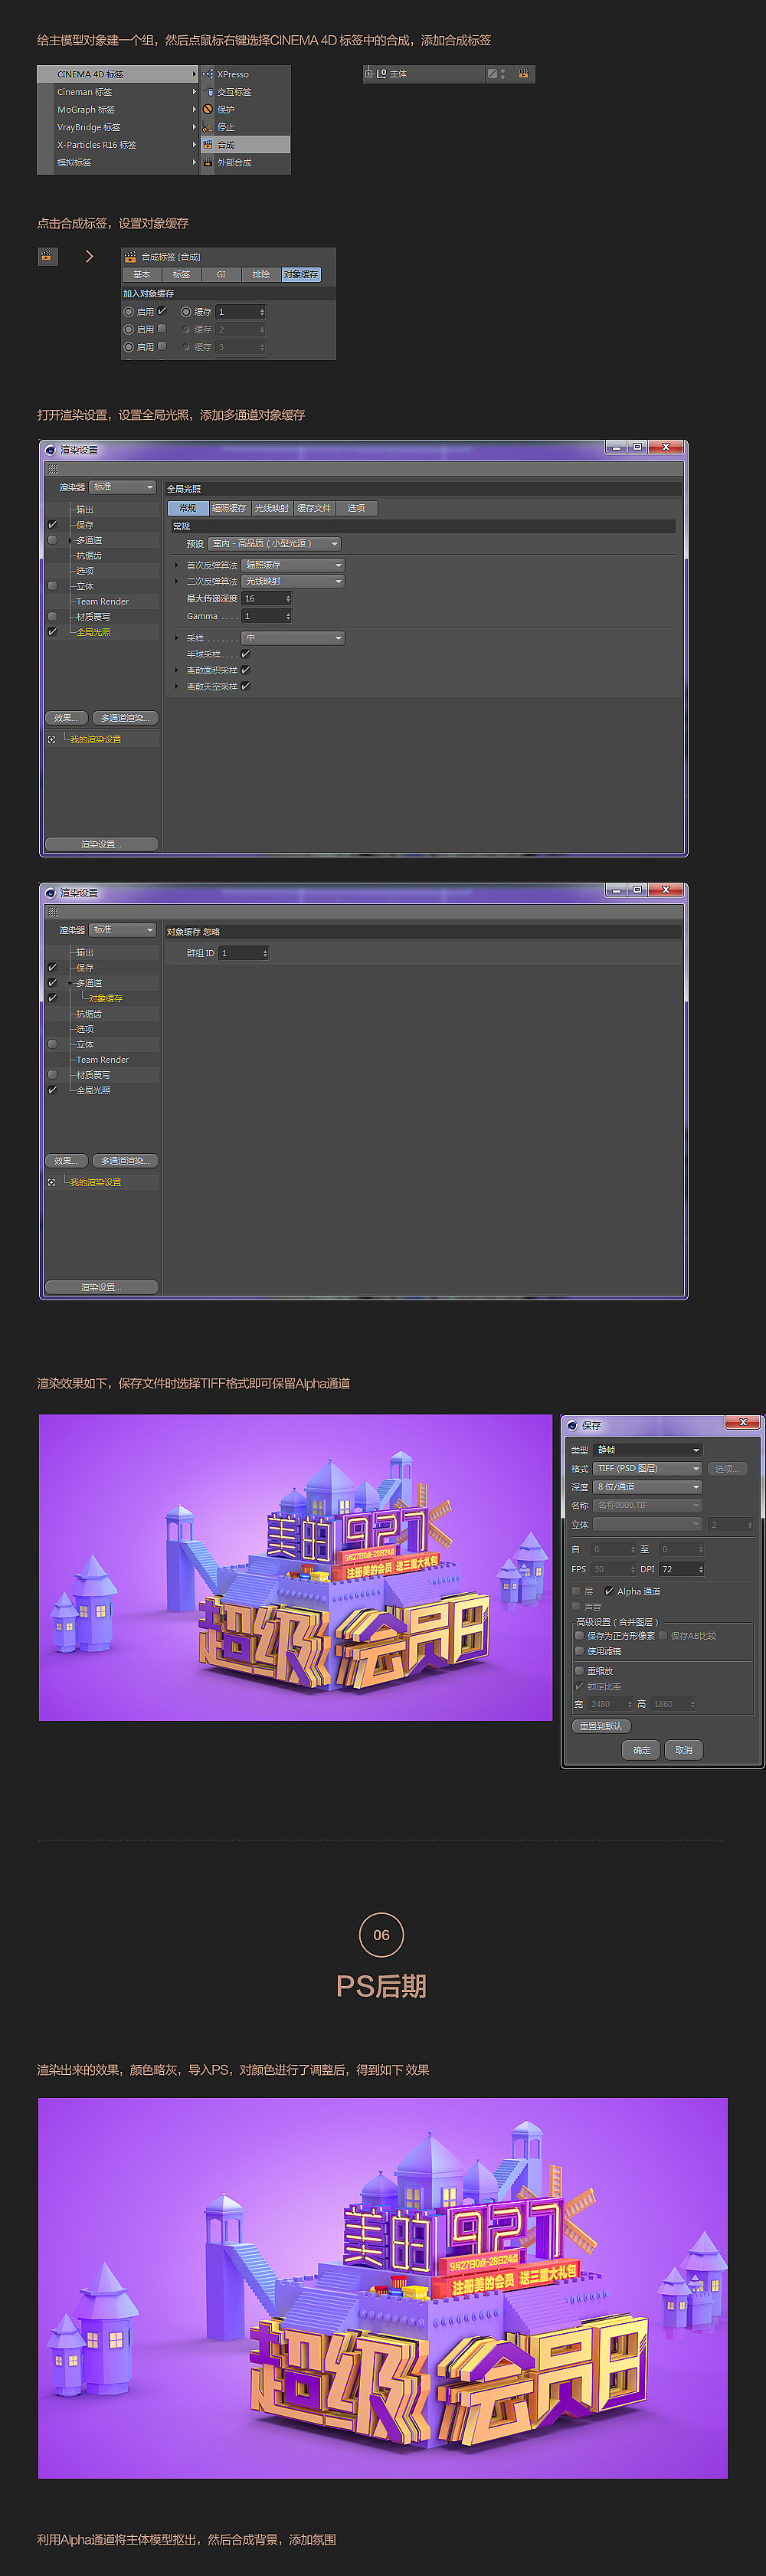Toggle the 离散天空采样 checkbox
Screen dimensions: 766x2576
pyautogui.click(x=245, y=686)
